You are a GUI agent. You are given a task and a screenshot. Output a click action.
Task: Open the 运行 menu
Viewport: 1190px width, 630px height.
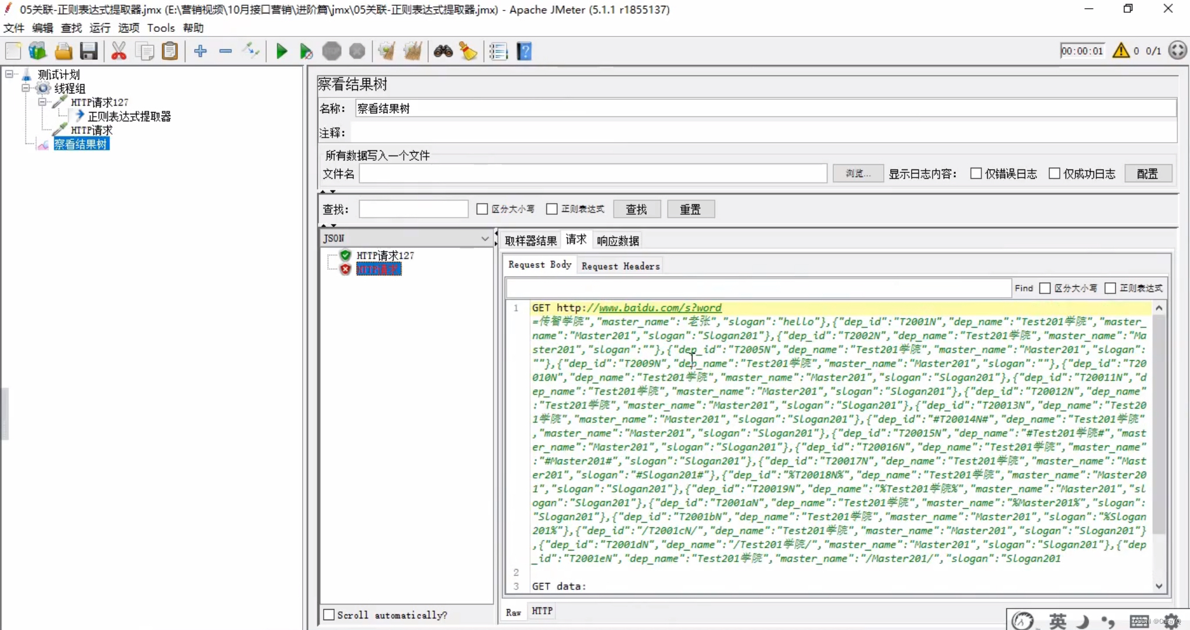click(100, 28)
